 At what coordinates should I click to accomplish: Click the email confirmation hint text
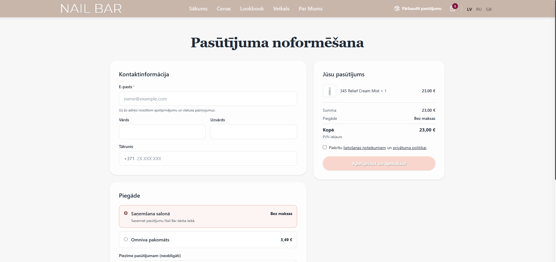[x=167, y=110]
